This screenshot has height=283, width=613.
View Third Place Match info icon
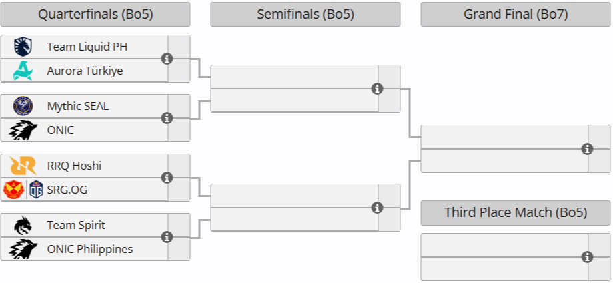point(587,257)
